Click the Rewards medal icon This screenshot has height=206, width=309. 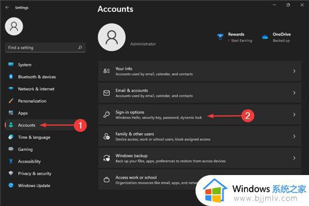tap(220, 37)
